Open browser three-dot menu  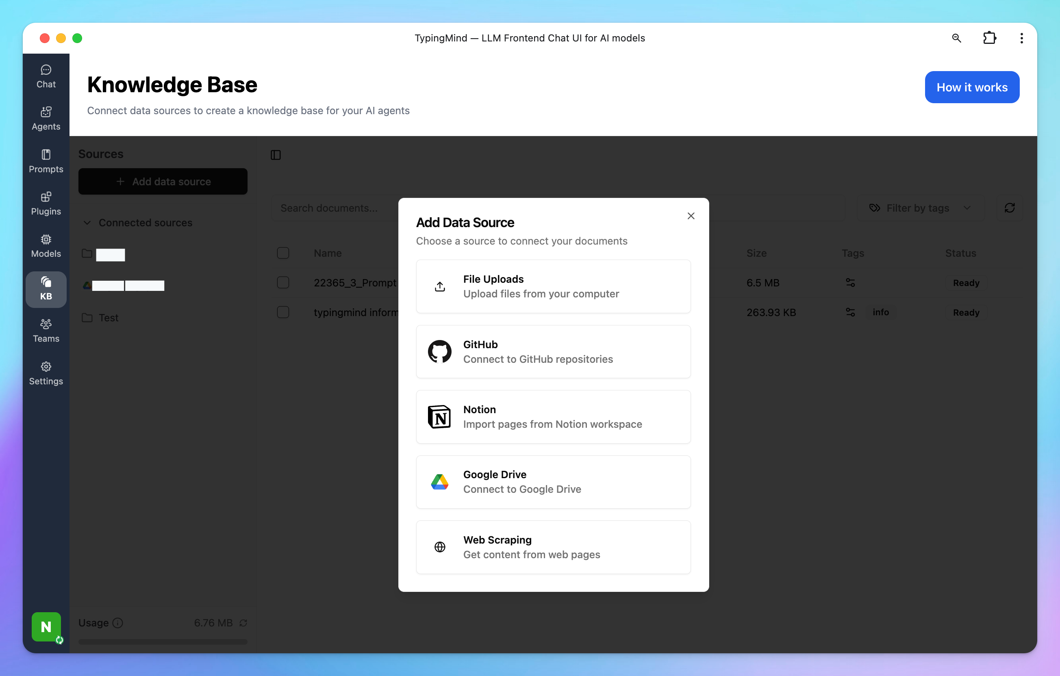(1021, 38)
